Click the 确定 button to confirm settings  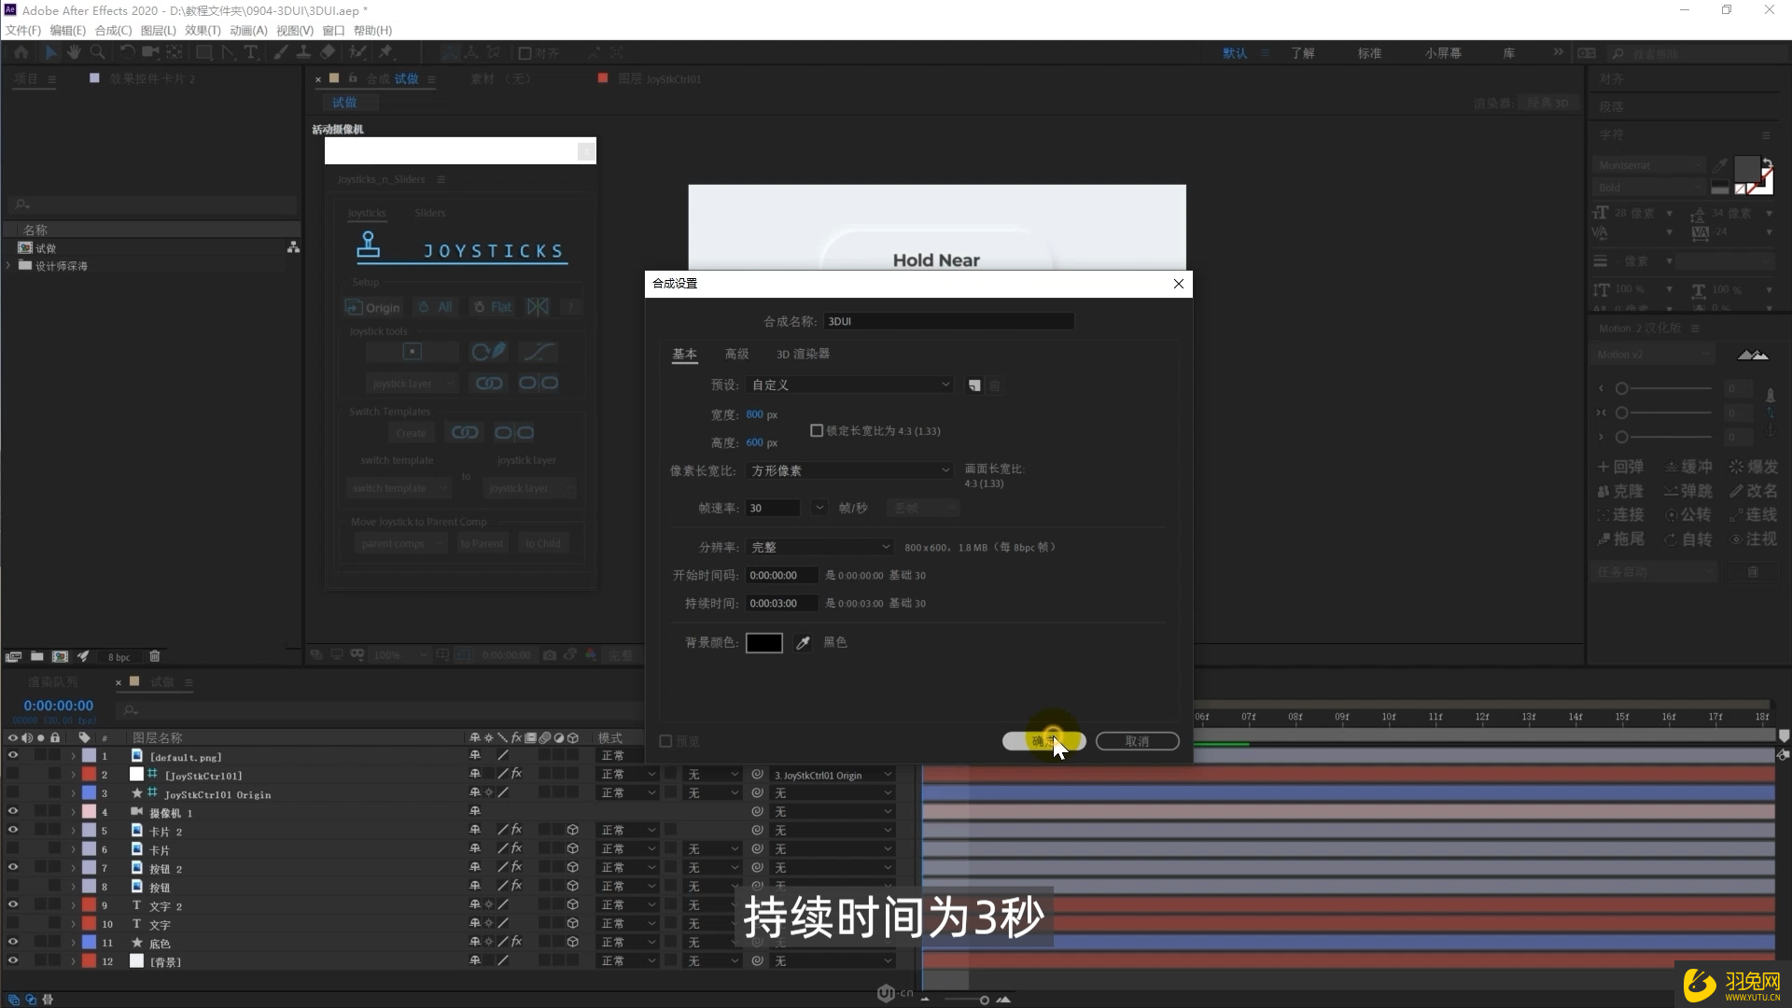1043,740
